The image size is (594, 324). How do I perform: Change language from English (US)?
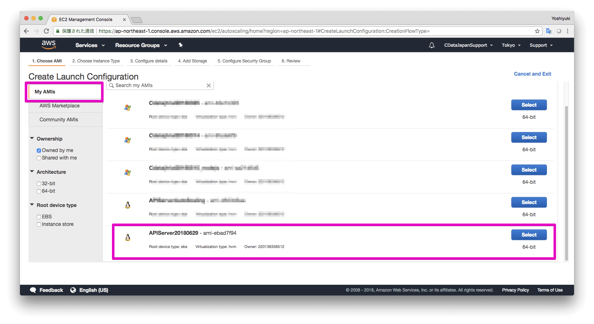click(94, 290)
